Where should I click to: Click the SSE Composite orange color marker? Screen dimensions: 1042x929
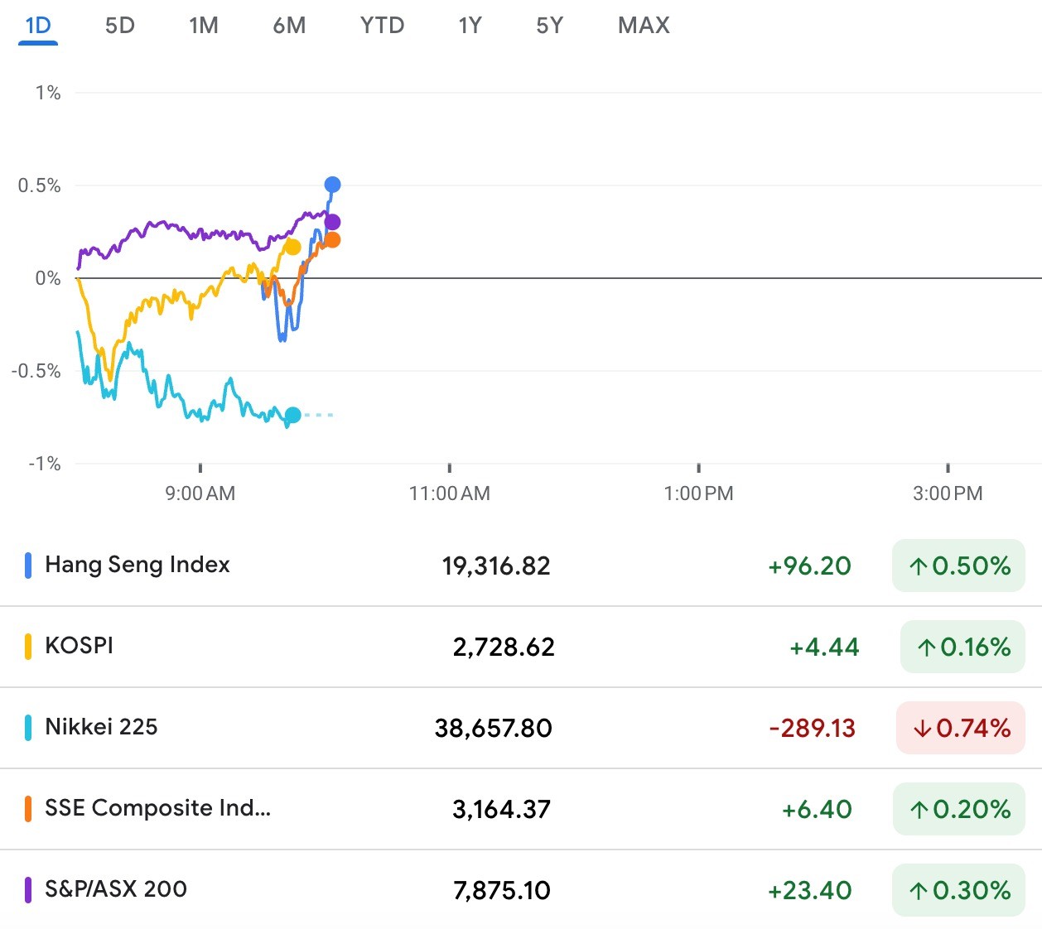tap(28, 809)
